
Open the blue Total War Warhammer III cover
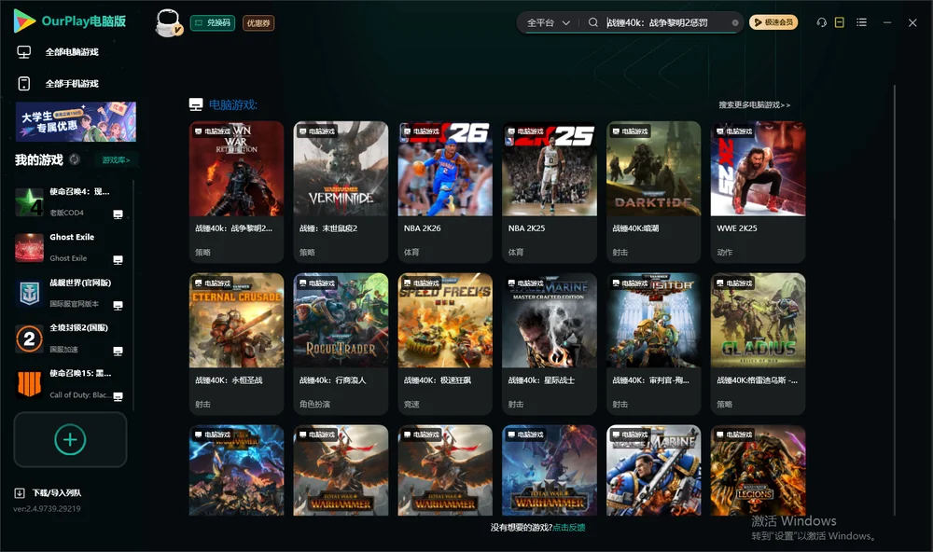[550, 470]
